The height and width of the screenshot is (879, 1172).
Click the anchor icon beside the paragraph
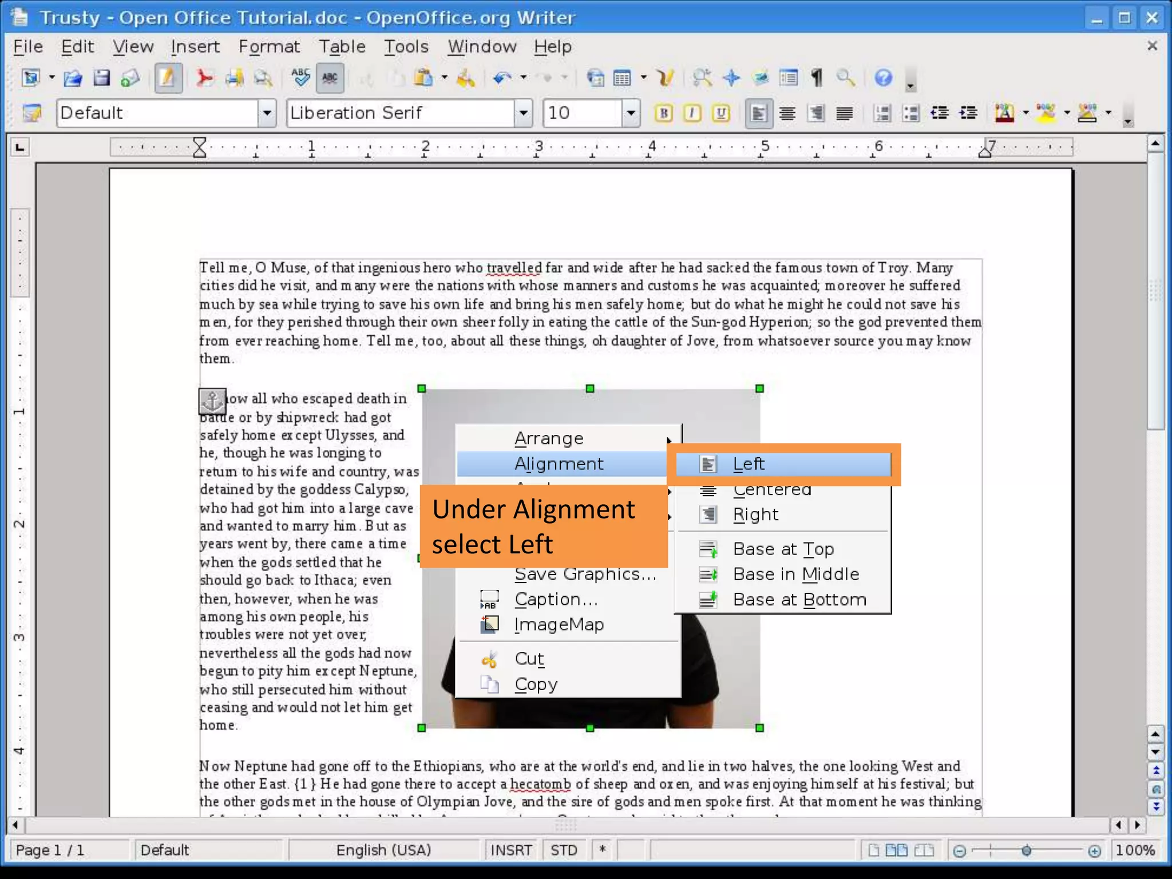(x=212, y=401)
